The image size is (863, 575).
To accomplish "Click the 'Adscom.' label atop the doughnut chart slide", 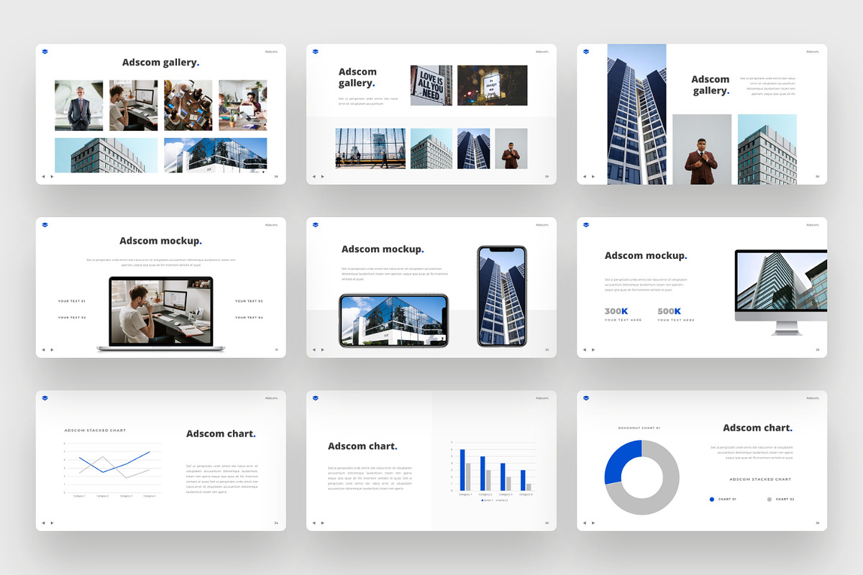I will pos(813,398).
